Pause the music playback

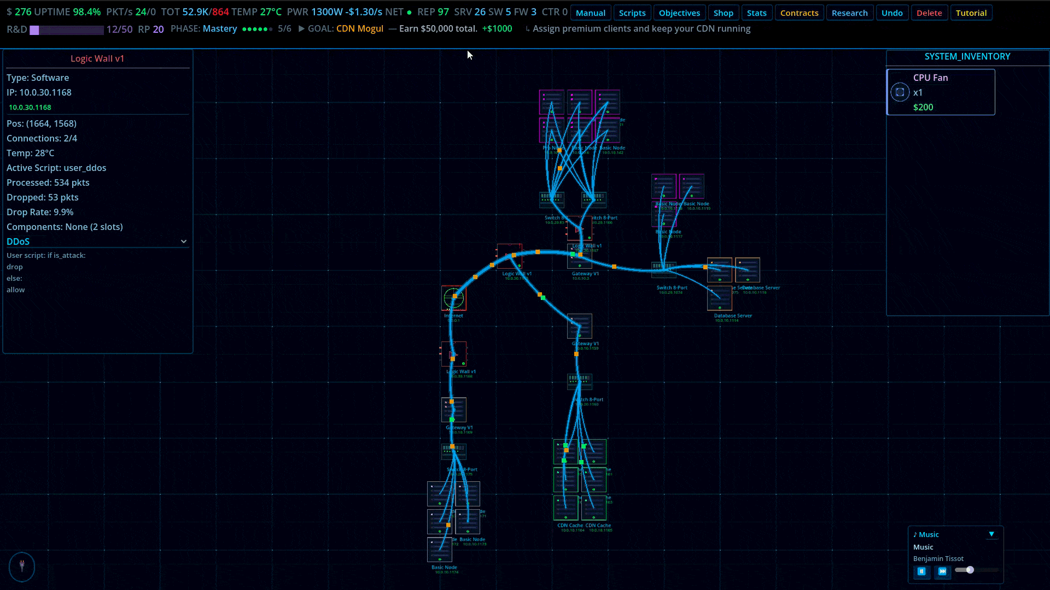pyautogui.click(x=921, y=571)
